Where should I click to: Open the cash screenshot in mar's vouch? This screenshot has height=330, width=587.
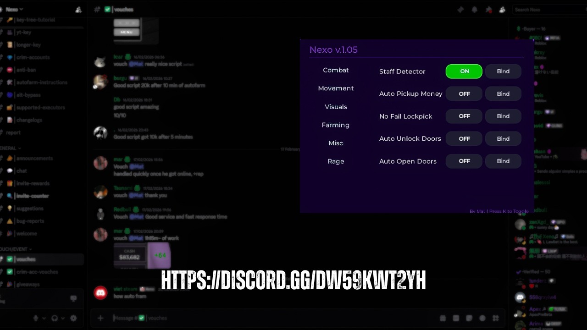pos(142,255)
